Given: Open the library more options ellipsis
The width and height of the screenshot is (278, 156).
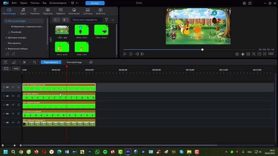Looking at the screenshot, I should click(x=113, y=20).
